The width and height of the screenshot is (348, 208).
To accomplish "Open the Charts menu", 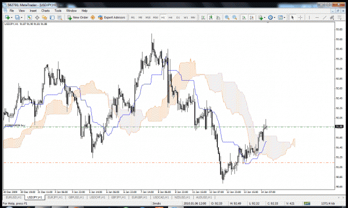I will (x=45, y=11).
